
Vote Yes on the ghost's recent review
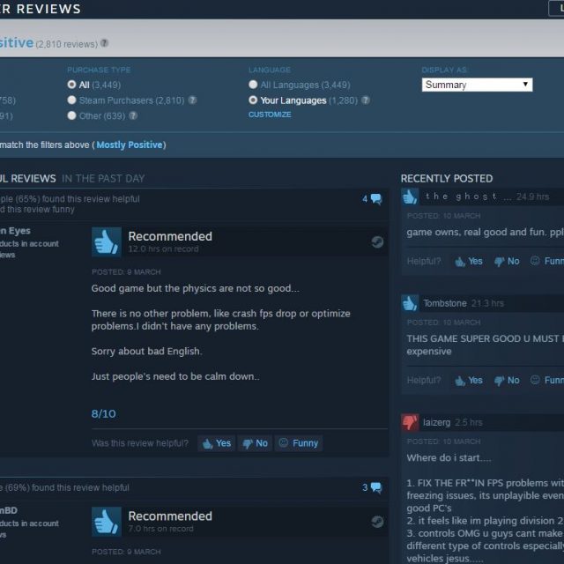pyautogui.click(x=469, y=261)
